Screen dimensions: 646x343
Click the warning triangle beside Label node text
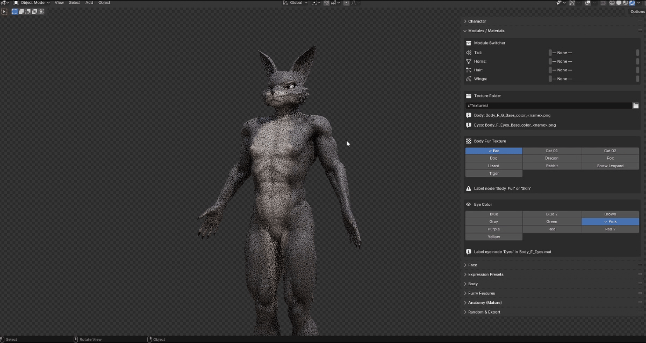(469, 188)
